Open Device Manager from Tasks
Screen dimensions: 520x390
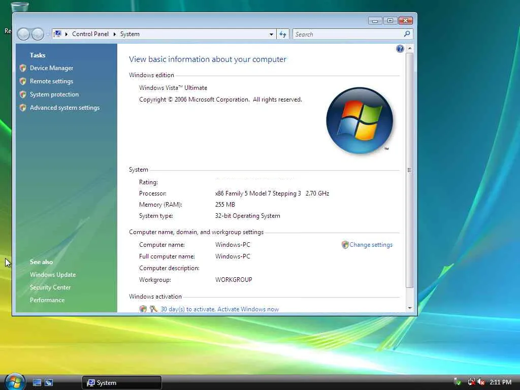51,68
